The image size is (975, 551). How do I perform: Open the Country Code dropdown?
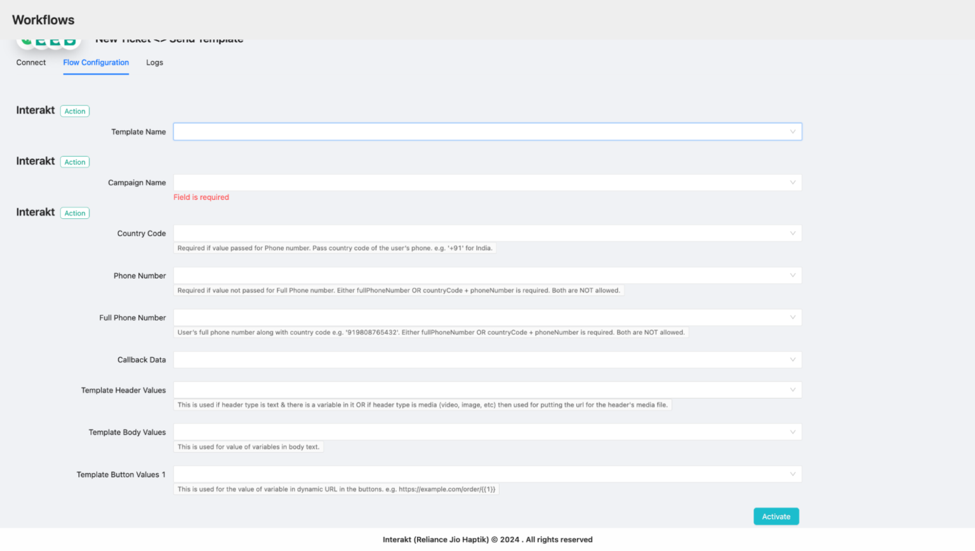click(x=792, y=233)
